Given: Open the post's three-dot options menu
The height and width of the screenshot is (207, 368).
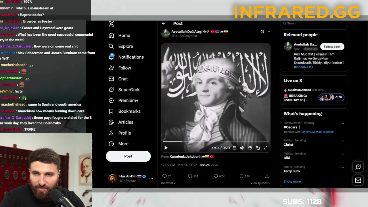Looking at the screenshot, I should [268, 32].
